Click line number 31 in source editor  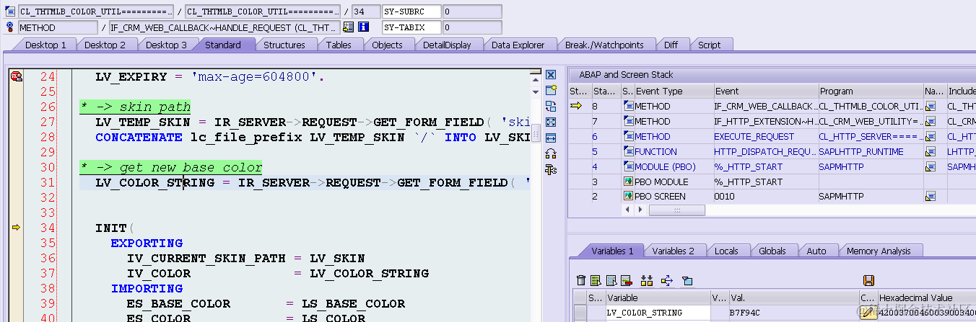point(48,183)
